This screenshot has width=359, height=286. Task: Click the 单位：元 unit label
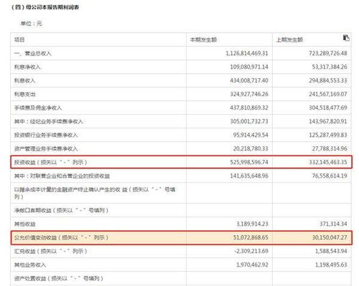click(x=31, y=24)
